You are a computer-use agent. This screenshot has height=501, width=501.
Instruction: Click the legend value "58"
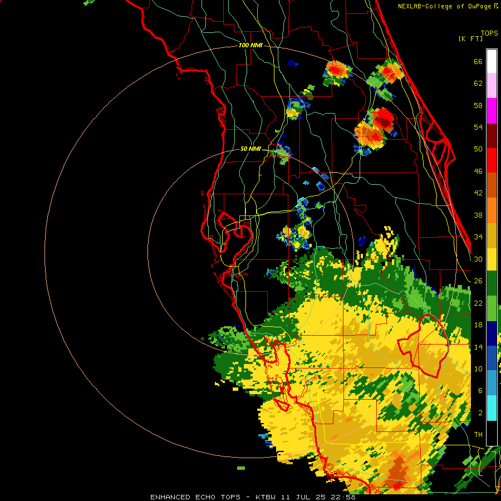478,105
